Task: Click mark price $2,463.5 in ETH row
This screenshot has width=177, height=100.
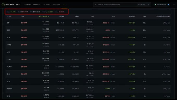Action: [x=75, y=23]
